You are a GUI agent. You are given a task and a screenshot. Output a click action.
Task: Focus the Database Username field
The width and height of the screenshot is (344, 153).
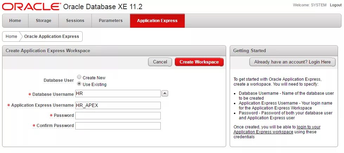[118, 93]
